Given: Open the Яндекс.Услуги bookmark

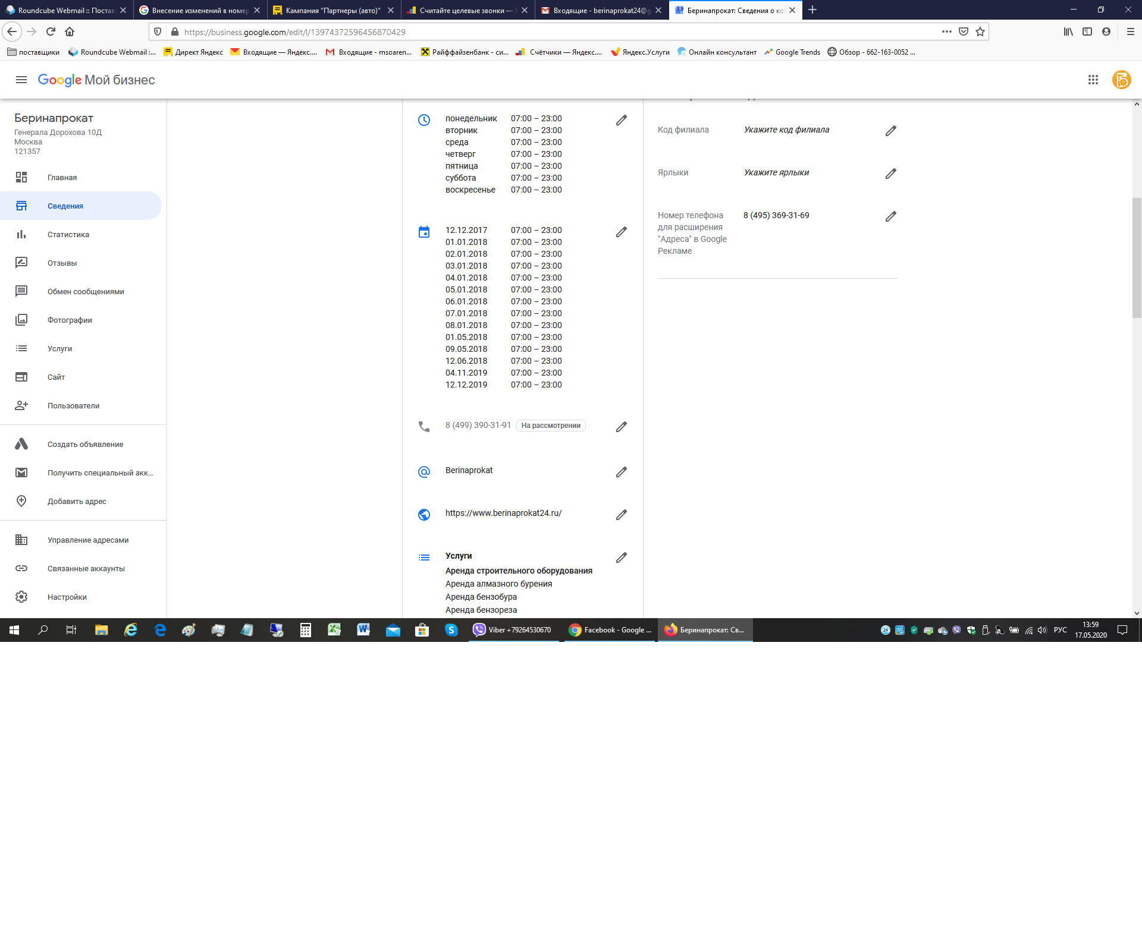Looking at the screenshot, I should tap(640, 52).
